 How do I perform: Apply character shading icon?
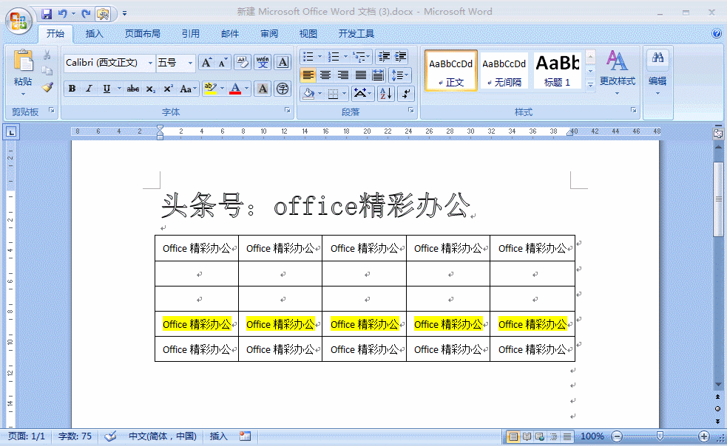coord(263,89)
